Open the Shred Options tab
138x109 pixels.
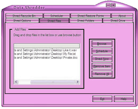coord(22,20)
